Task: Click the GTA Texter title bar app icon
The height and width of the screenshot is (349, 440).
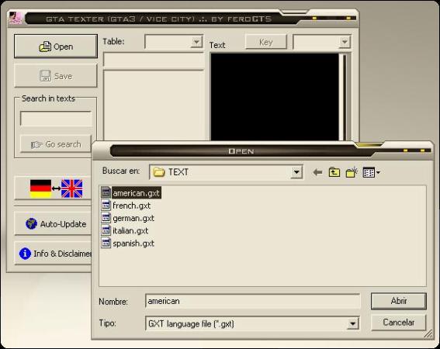Action: [16, 19]
